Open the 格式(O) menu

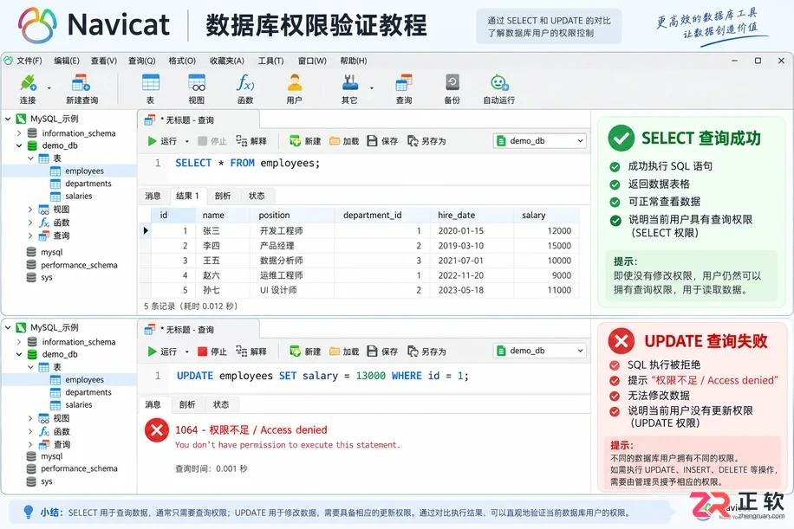(x=182, y=61)
